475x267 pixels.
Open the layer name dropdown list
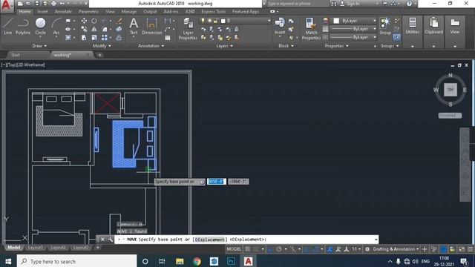[269, 21]
